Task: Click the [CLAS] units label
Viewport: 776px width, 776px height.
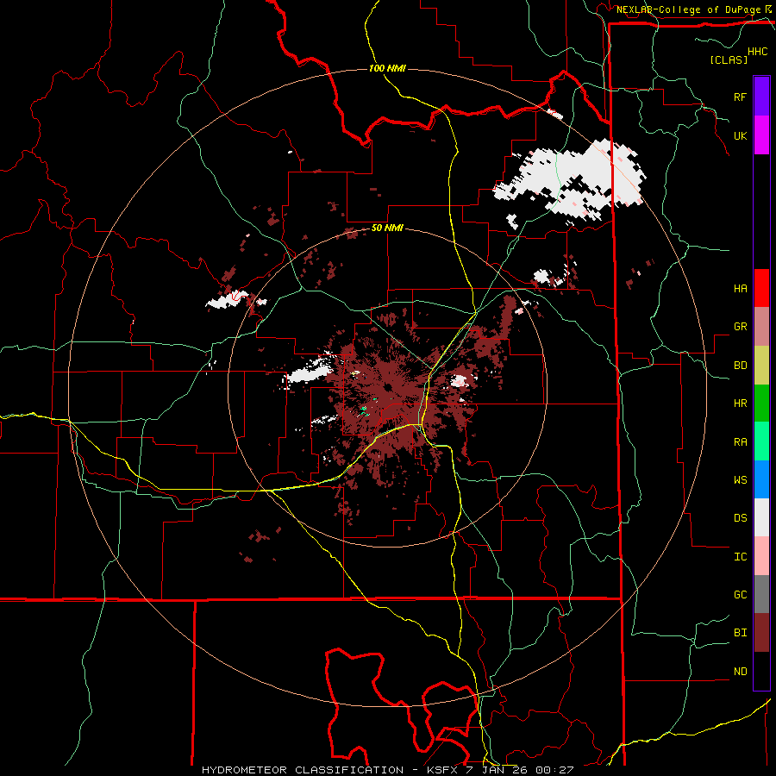Action: [x=729, y=59]
